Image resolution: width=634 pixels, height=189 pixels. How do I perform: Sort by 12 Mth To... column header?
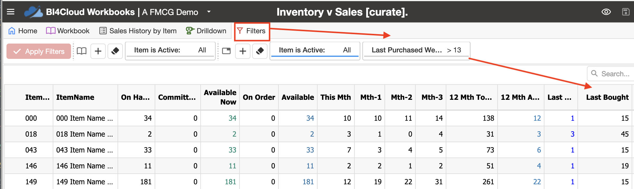coord(472,97)
